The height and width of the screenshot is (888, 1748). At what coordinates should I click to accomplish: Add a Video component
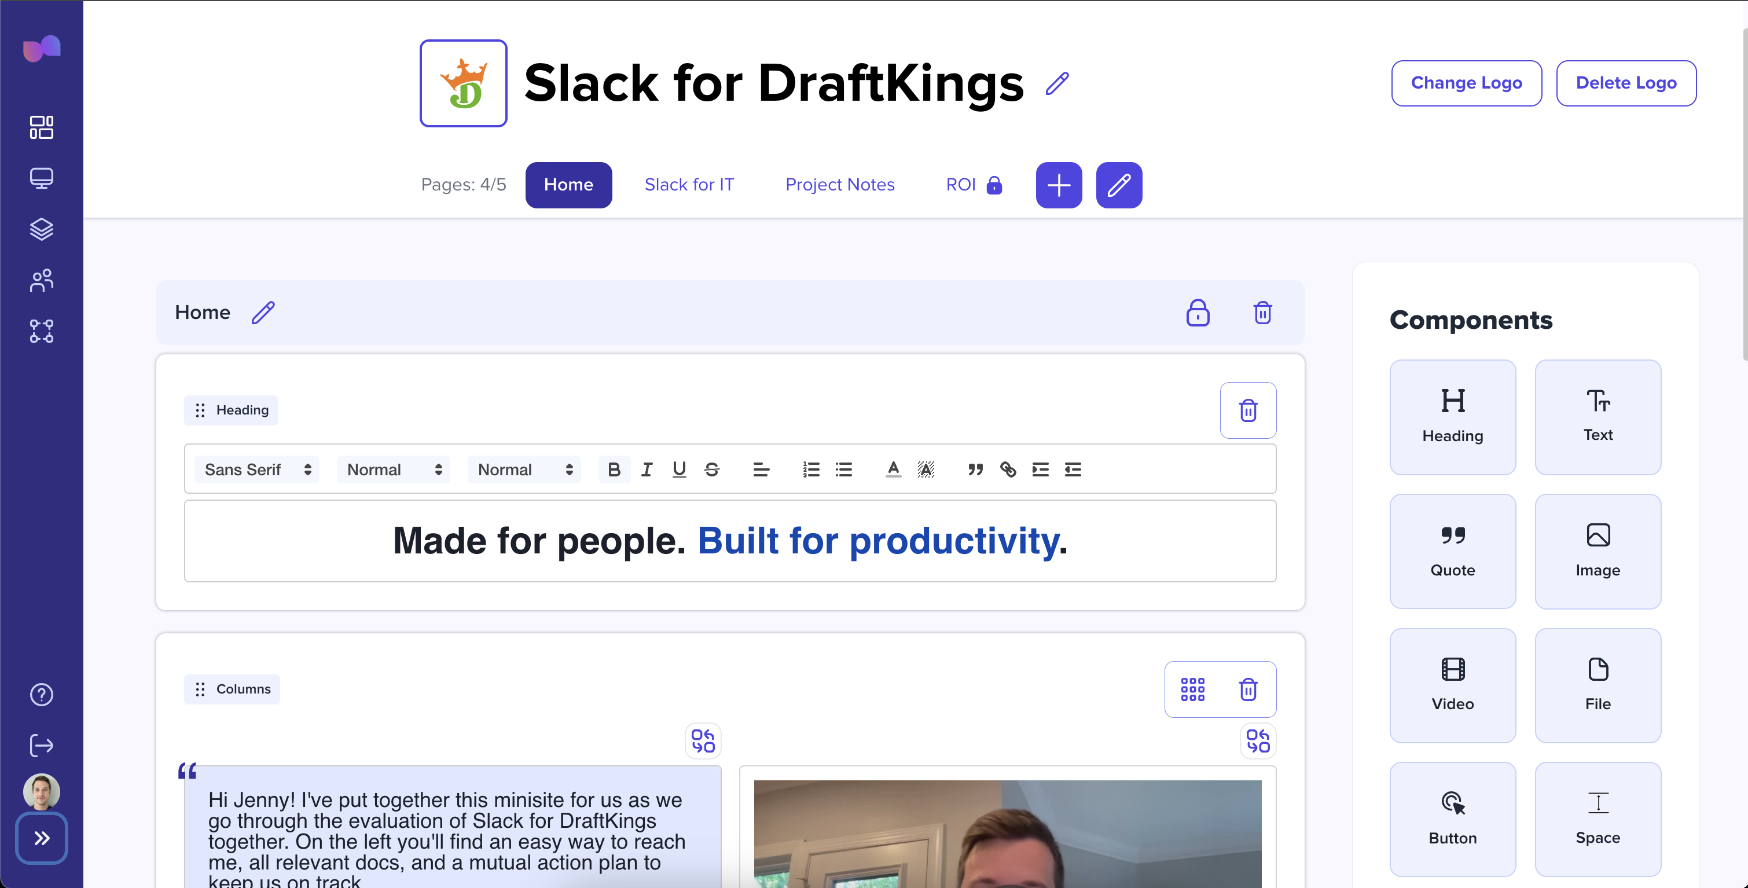pyautogui.click(x=1452, y=685)
